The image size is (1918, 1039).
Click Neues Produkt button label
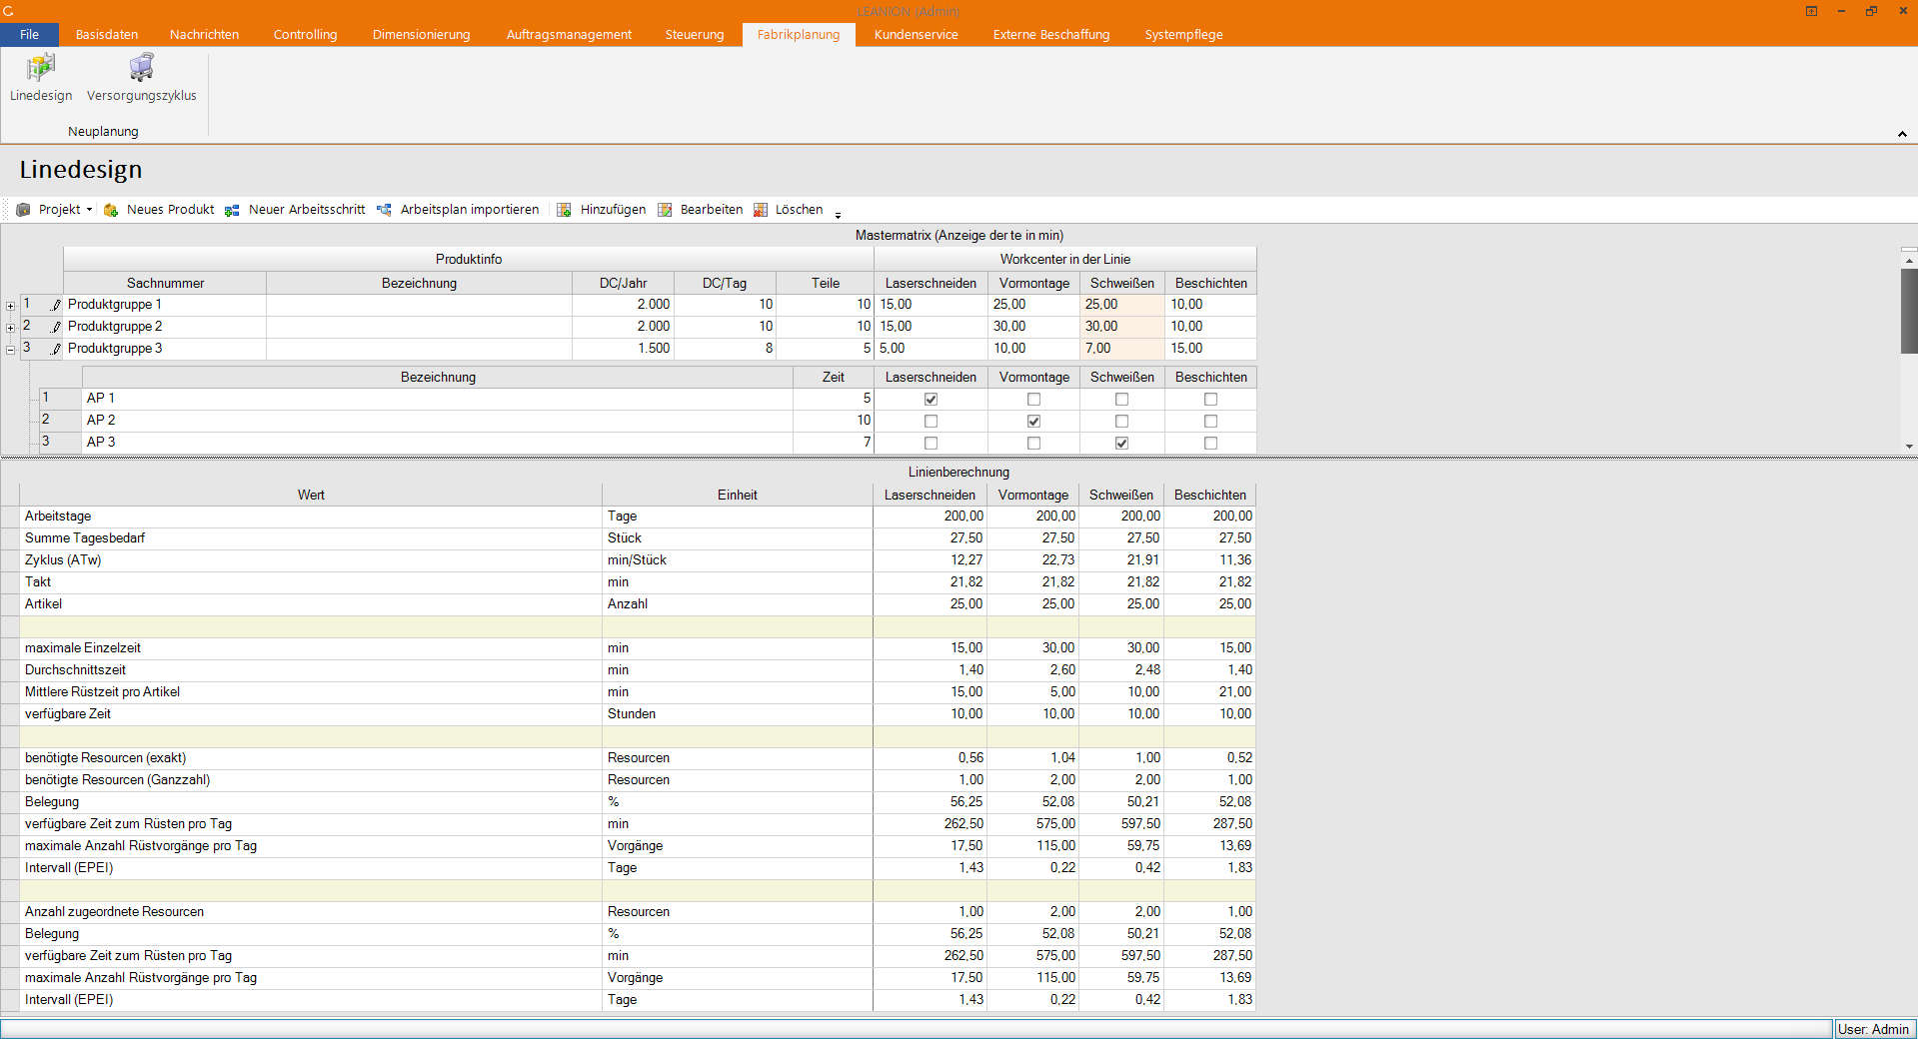tap(170, 210)
